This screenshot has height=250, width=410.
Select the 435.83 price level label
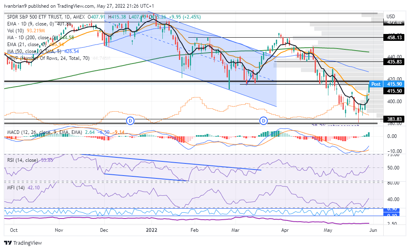(x=394, y=62)
